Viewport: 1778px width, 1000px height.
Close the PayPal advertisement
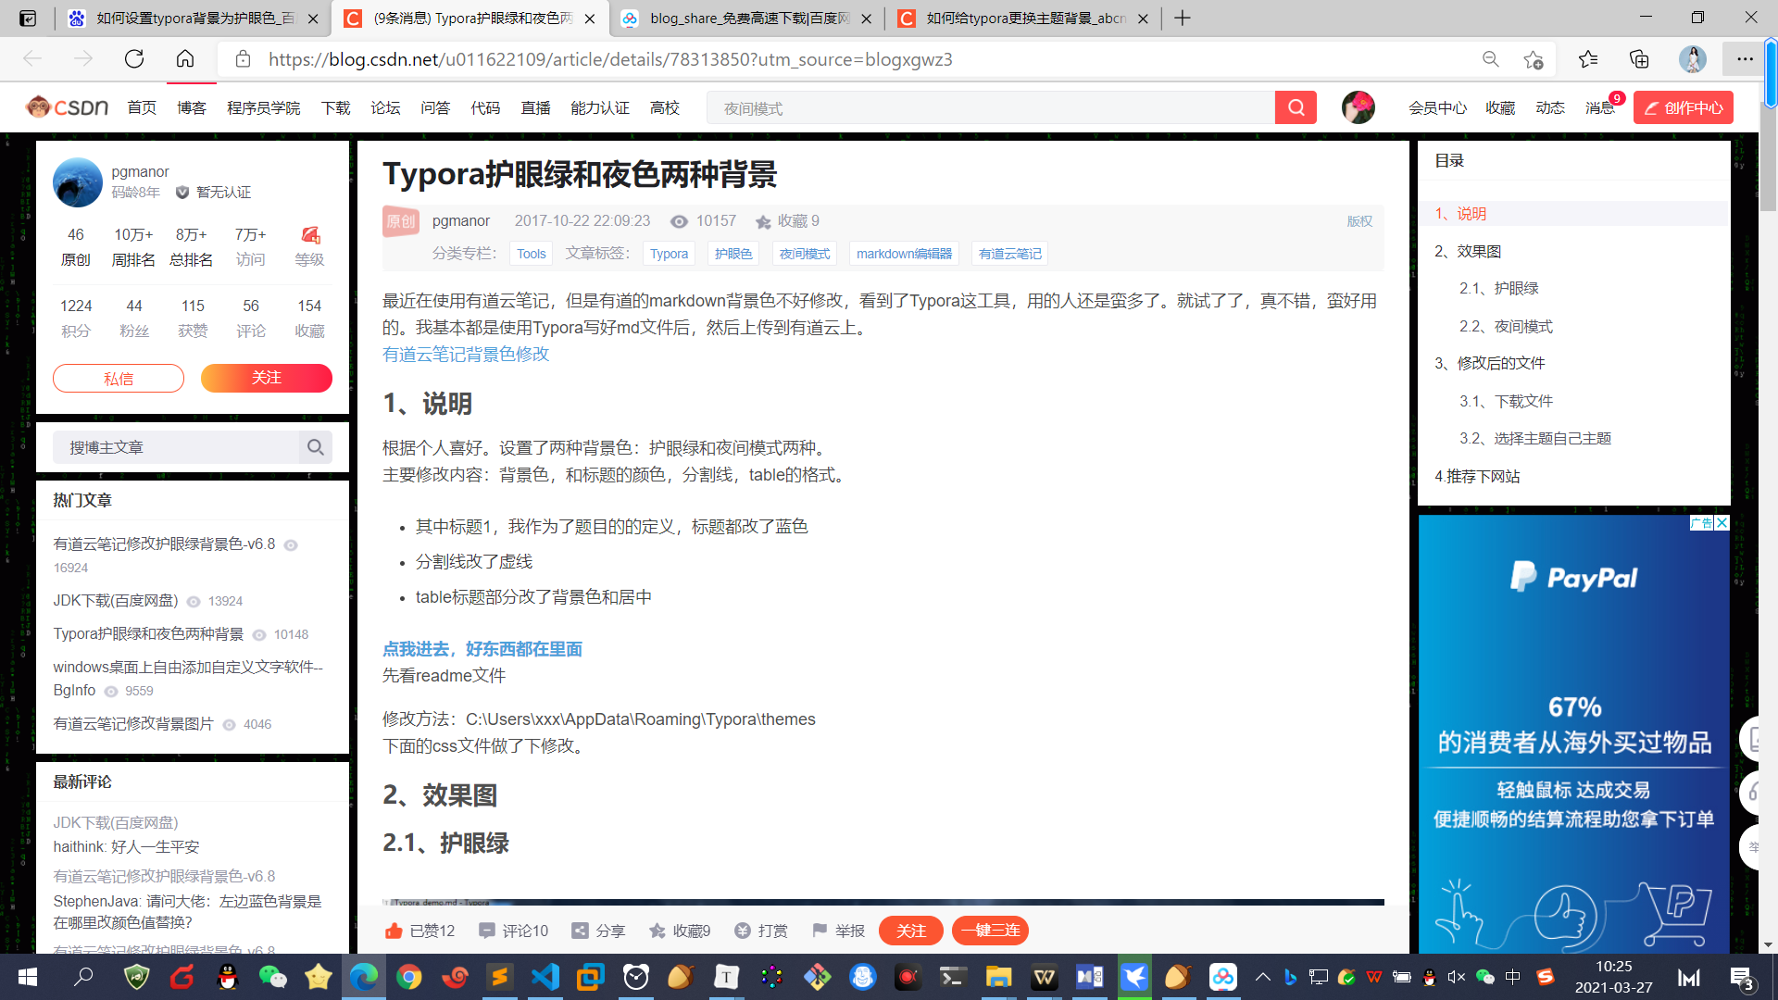coord(1722,523)
